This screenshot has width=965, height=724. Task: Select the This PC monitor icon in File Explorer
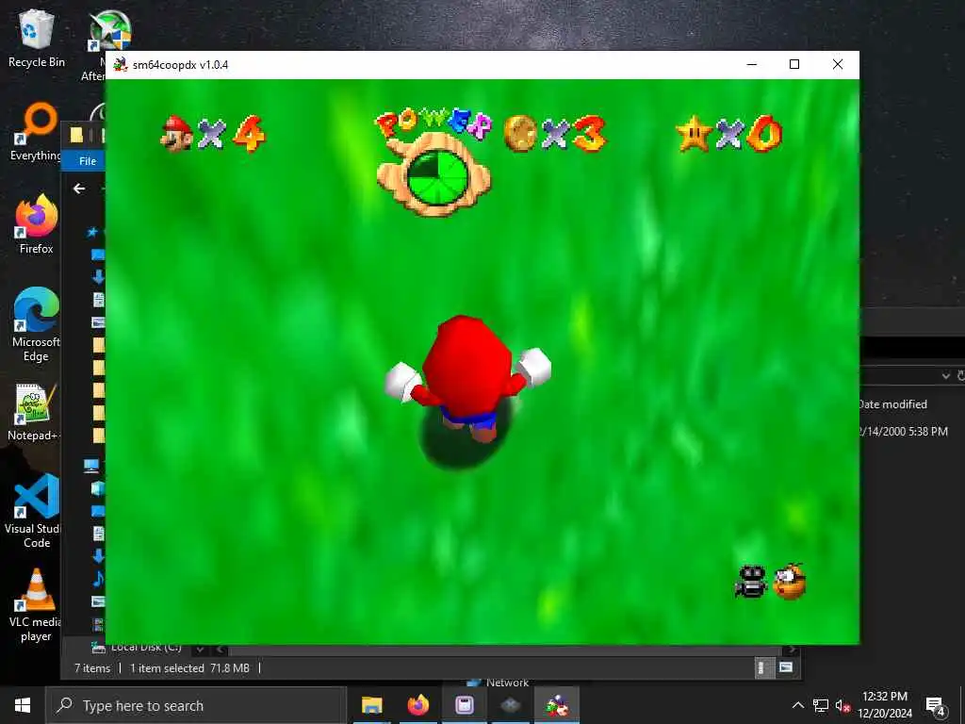click(91, 466)
